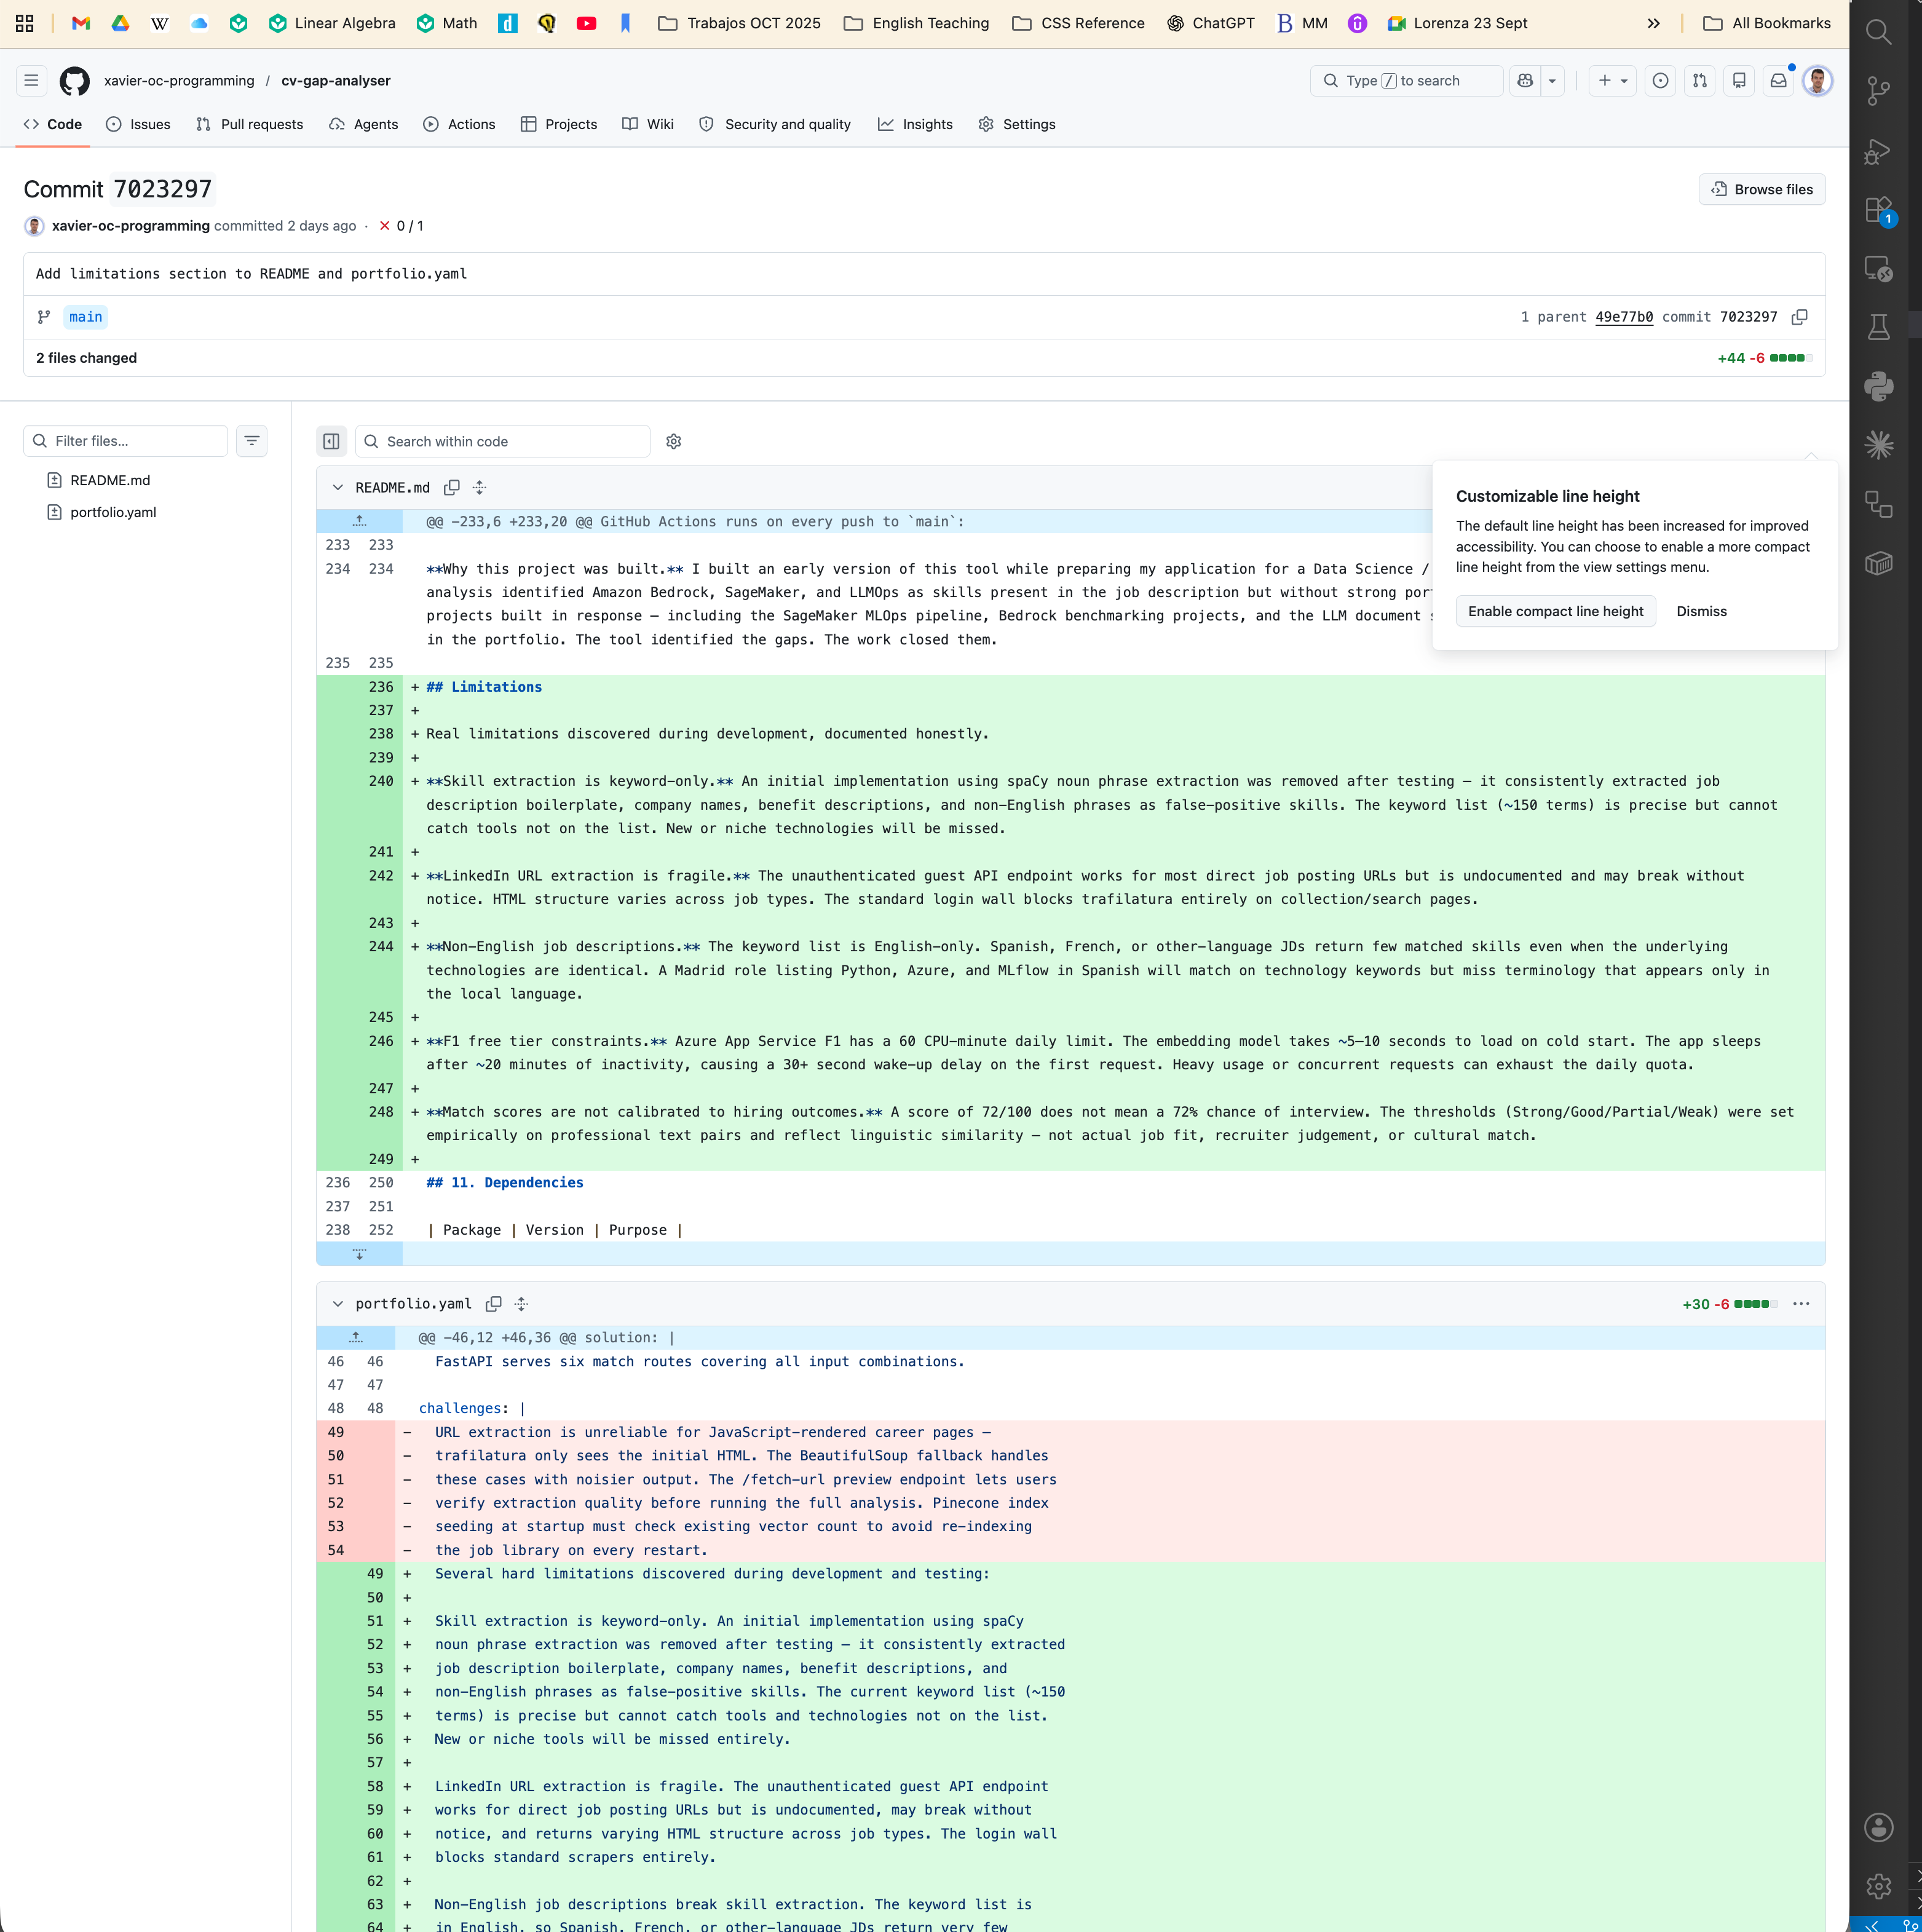Image resolution: width=1922 pixels, height=1932 pixels.
Task: Expand lines below README.md line 252
Action: pos(360,1254)
